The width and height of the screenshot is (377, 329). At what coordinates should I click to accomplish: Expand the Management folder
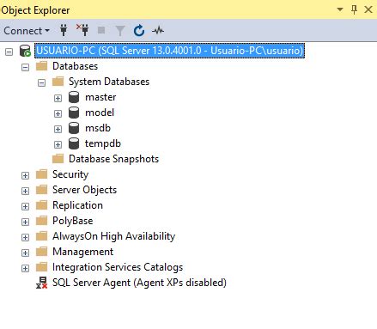26,253
